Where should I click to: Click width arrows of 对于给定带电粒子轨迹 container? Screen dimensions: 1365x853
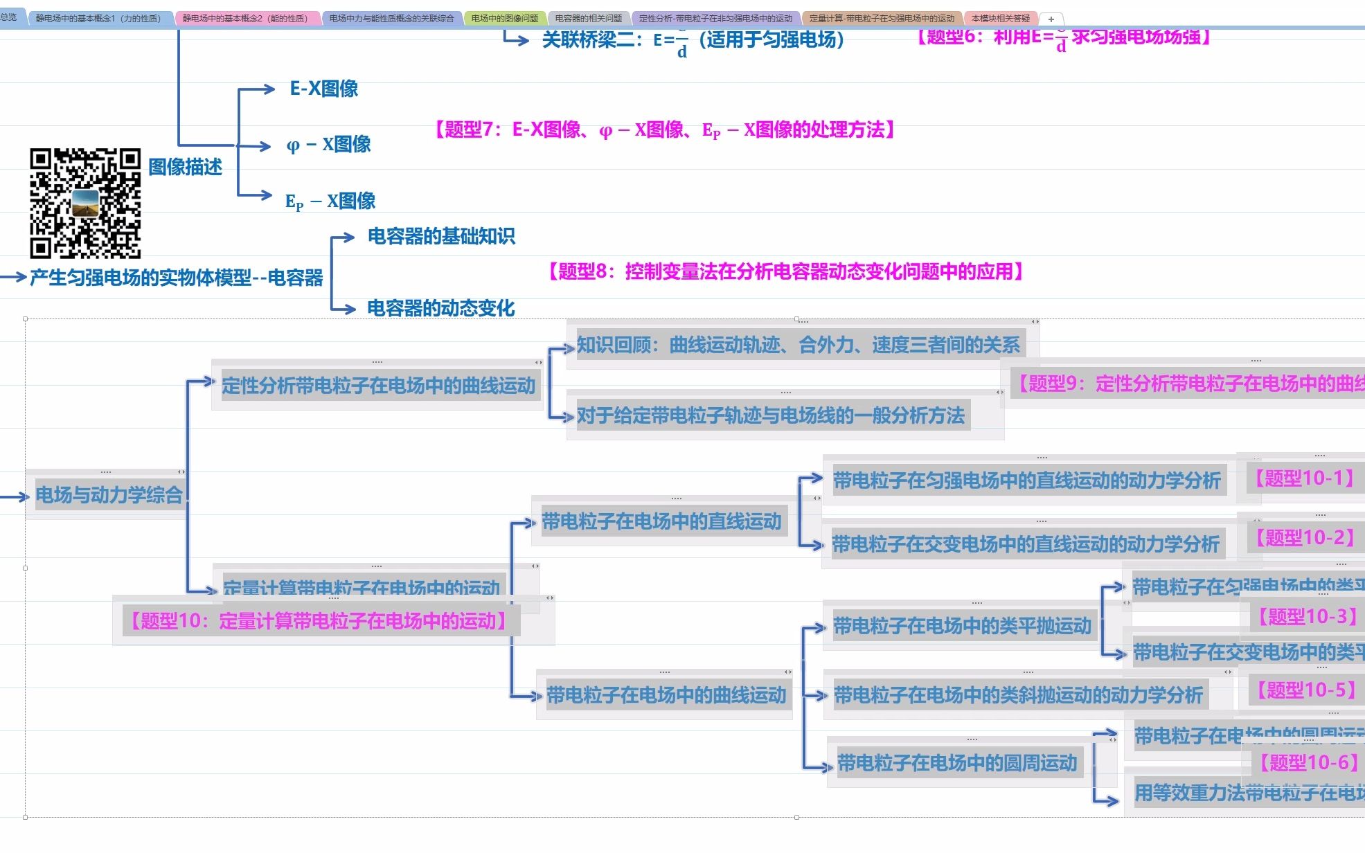pyautogui.click(x=999, y=392)
